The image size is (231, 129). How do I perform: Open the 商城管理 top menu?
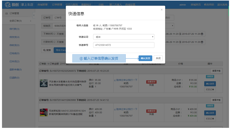(43, 5)
